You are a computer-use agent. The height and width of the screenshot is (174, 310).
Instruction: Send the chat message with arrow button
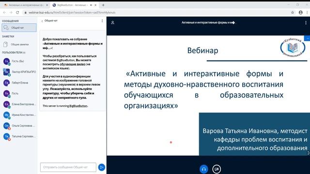click(102, 167)
